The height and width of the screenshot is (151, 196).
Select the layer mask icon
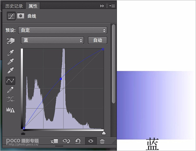(21, 16)
